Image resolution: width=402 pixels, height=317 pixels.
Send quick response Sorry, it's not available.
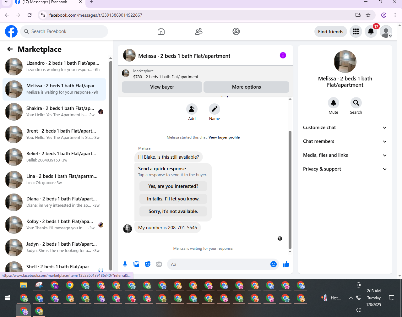tap(173, 211)
